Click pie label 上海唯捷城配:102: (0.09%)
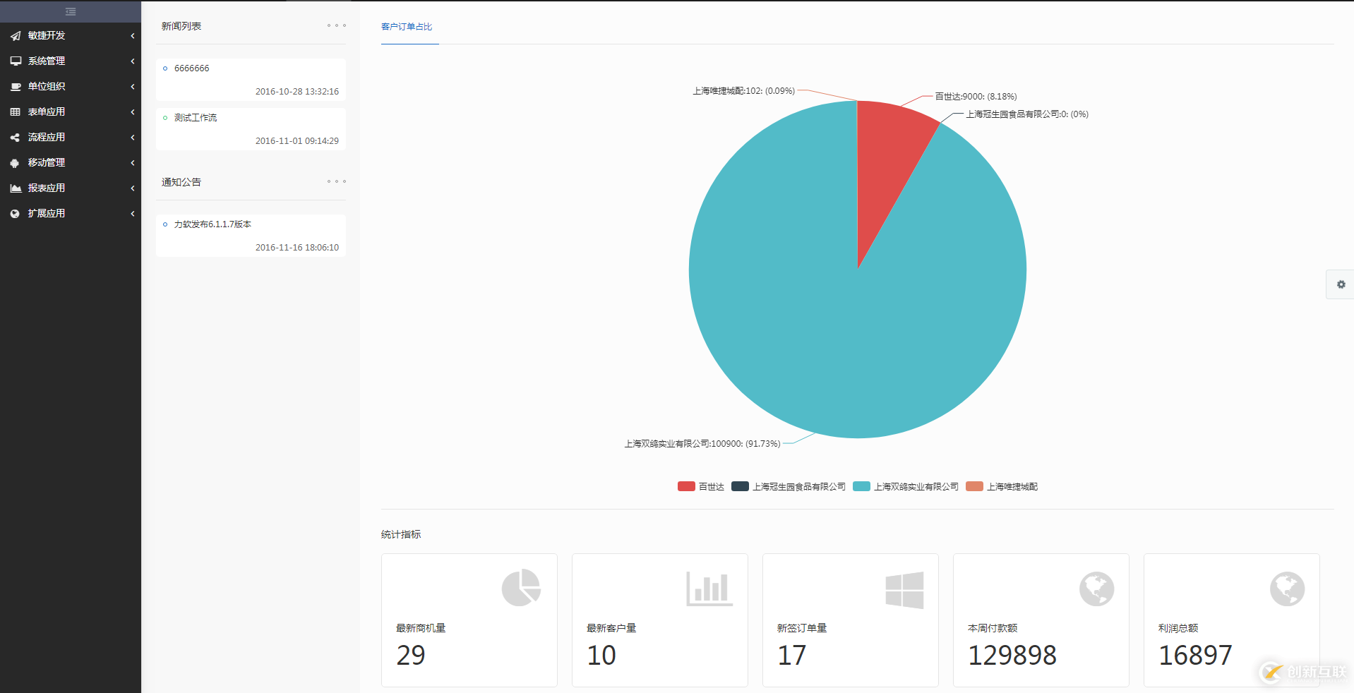Screen dimensions: 1354x693 pos(744,91)
